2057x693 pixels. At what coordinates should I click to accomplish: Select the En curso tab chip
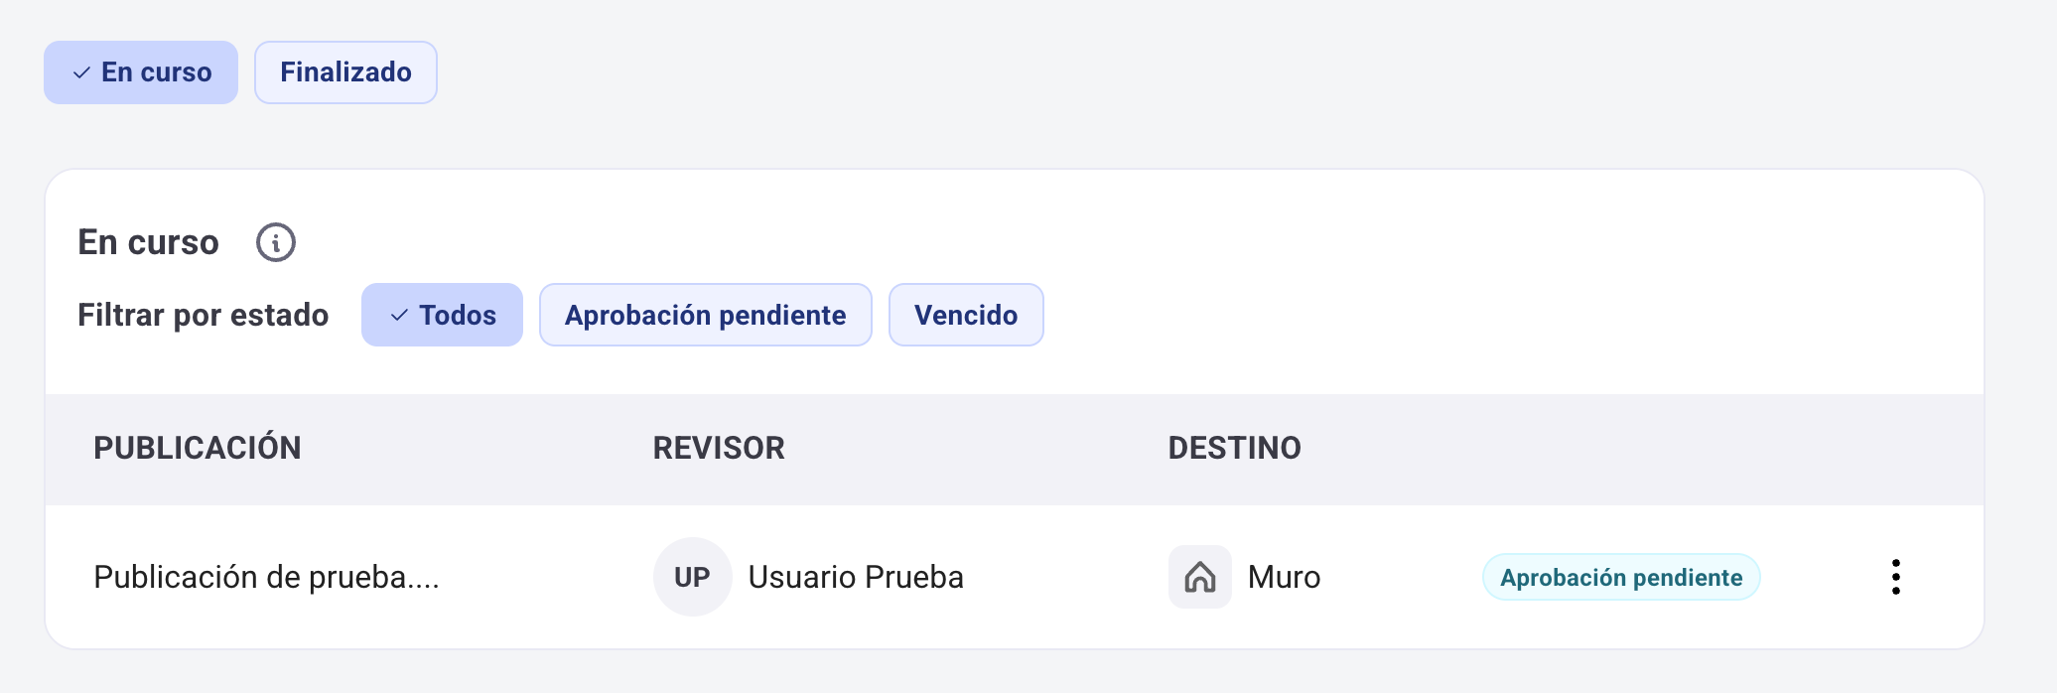click(141, 72)
